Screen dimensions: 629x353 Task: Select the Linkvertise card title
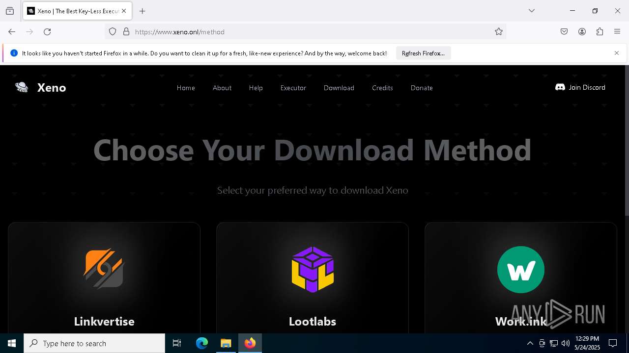(x=104, y=321)
